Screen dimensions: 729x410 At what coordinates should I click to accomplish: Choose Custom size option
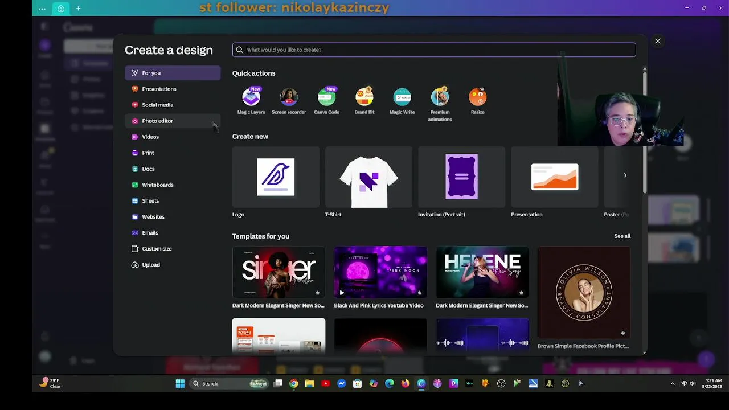point(173,248)
